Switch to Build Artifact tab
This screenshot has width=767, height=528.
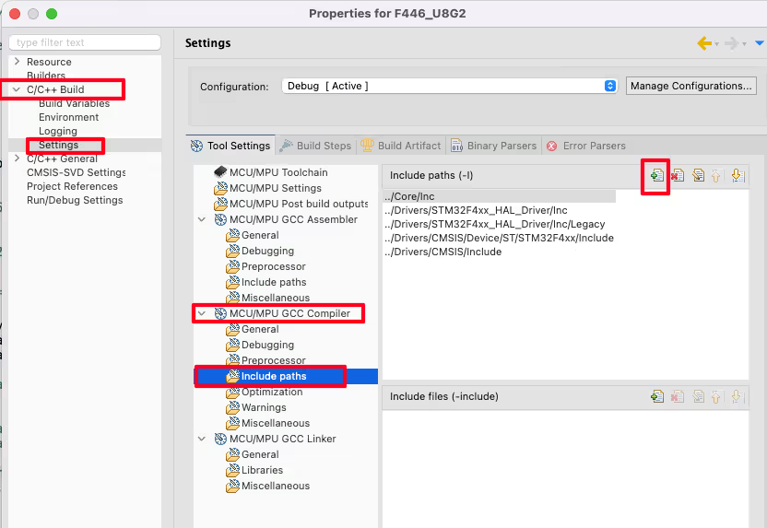click(x=401, y=146)
